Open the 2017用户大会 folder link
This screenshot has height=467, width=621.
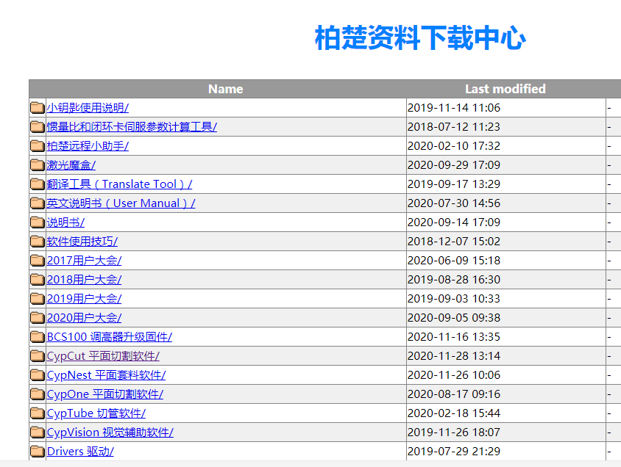(85, 261)
